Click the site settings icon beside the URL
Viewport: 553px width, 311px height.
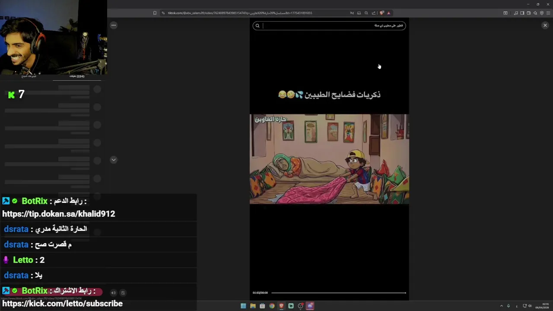click(163, 13)
